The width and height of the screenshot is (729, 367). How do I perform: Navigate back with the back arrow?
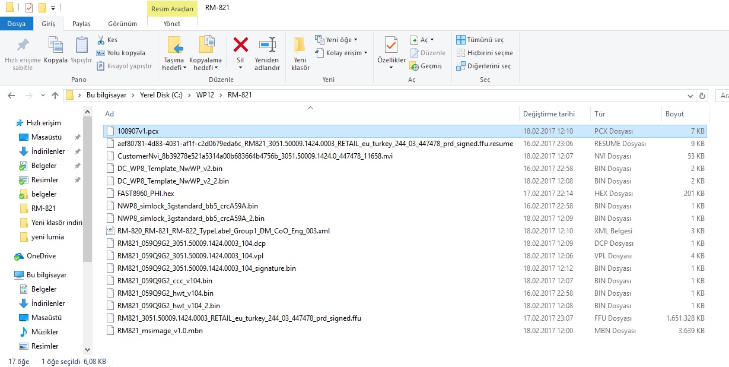click(11, 95)
